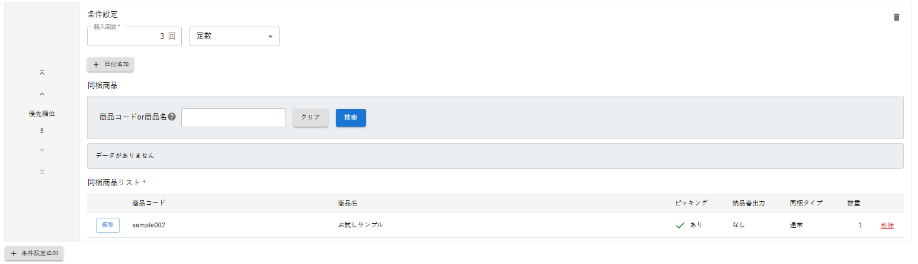Click the blue 検索 button

(351, 118)
